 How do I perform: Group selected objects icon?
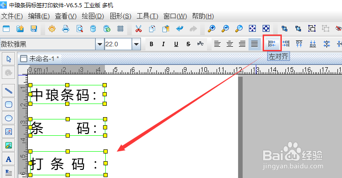[312, 29]
